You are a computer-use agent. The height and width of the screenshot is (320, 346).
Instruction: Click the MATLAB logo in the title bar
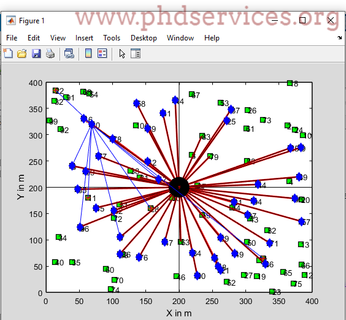11,20
